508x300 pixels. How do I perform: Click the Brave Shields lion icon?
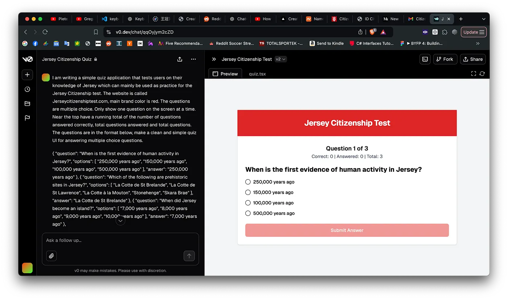click(x=373, y=32)
